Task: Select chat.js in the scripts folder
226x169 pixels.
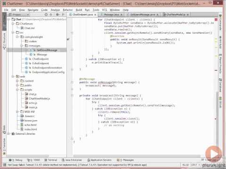Action: pos(31,94)
